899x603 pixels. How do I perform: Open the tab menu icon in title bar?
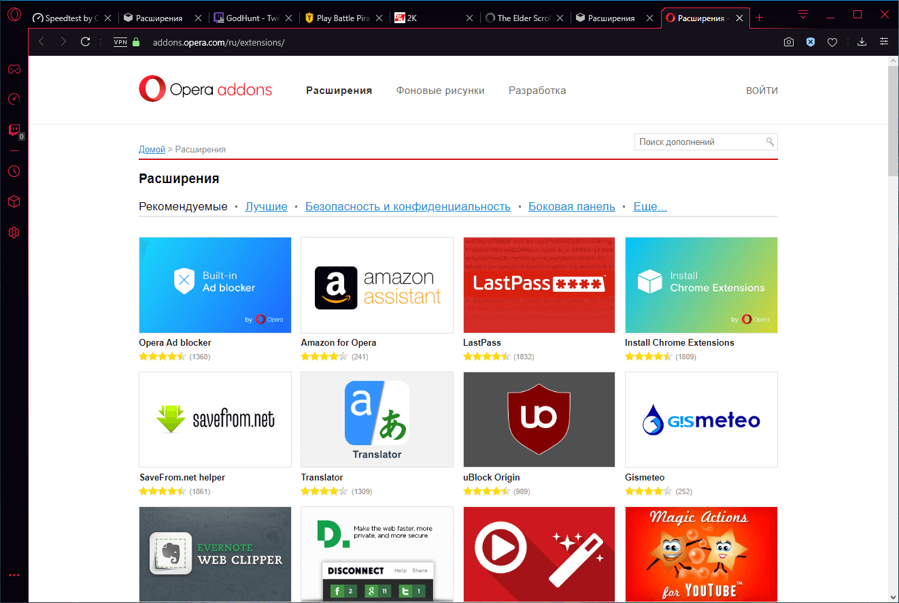click(x=803, y=14)
